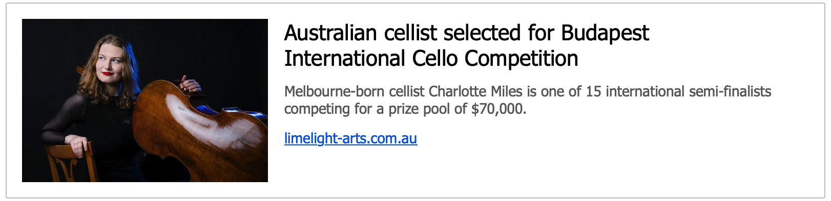Click the wooden chair in the photo
831x201 pixels.
tap(72, 162)
